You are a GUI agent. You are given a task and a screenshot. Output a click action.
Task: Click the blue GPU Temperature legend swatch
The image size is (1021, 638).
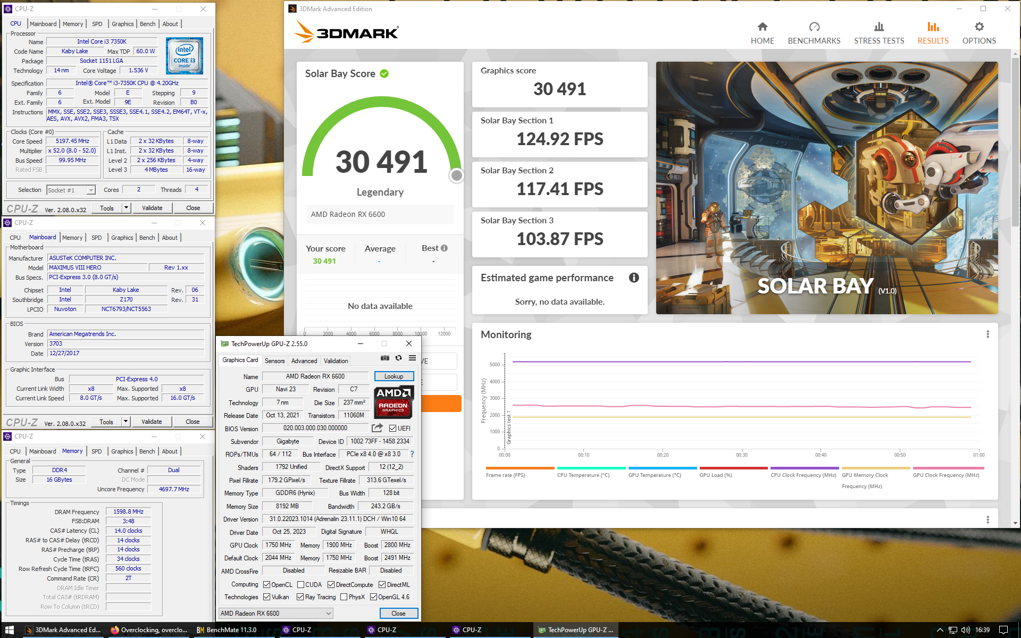pyautogui.click(x=663, y=468)
